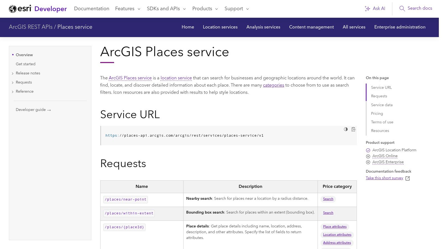Open Get started in the sidebar
443x249 pixels.
tap(25, 64)
